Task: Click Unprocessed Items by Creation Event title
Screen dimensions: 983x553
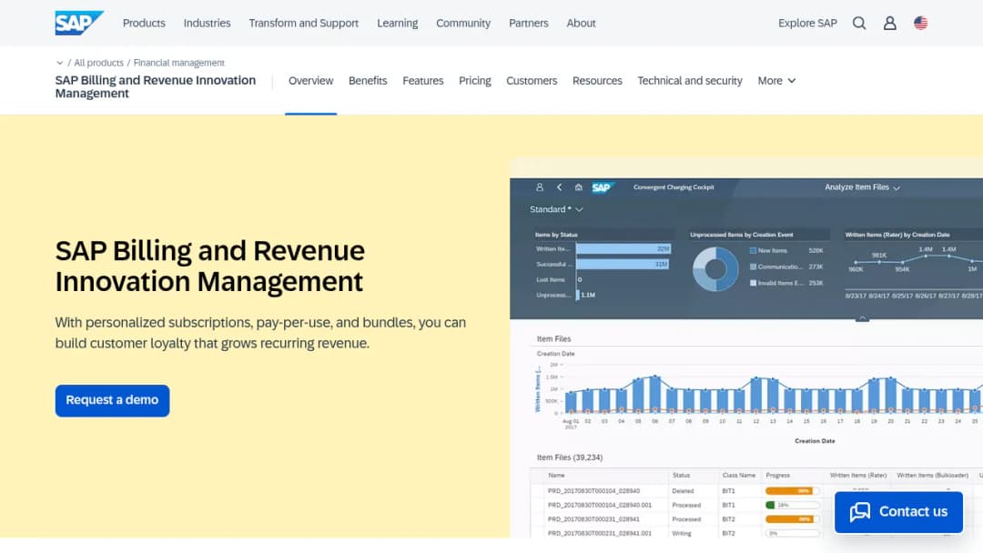Action: (742, 235)
